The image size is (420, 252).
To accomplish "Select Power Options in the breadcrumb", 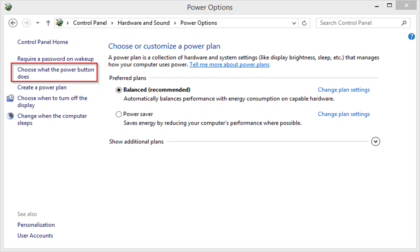I will click(x=198, y=23).
